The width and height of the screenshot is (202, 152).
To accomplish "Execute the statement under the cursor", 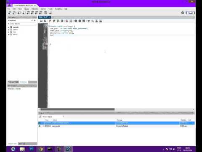I will (x=54, y=21).
